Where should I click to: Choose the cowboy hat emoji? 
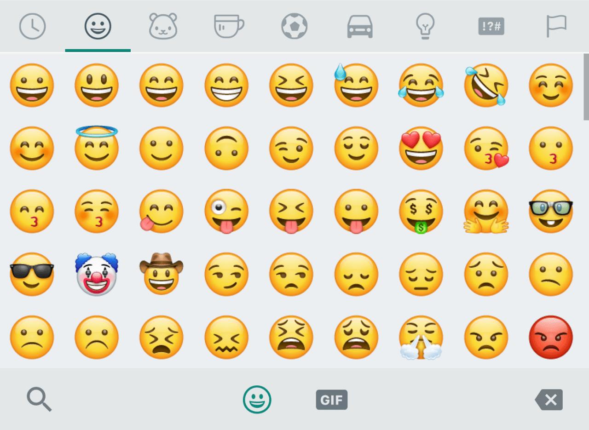coord(162,274)
